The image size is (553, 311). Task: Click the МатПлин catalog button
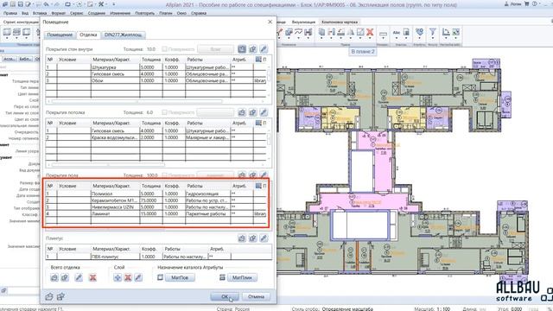coord(242,277)
